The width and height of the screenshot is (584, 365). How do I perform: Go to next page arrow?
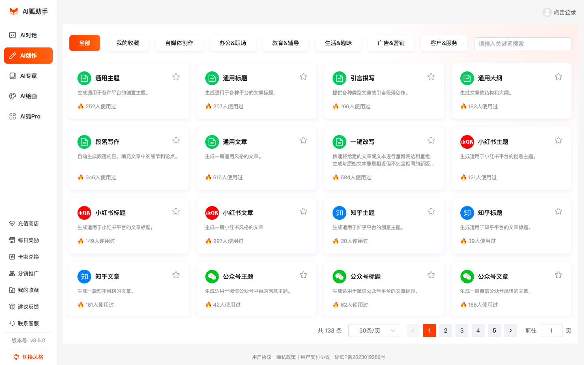click(511, 331)
